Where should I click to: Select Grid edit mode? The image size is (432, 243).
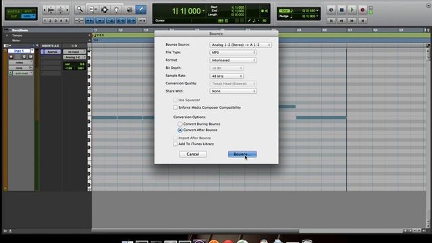click(x=28, y=16)
